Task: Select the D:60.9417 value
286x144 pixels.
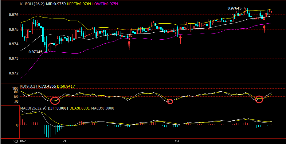Action: pyautogui.click(x=66, y=86)
